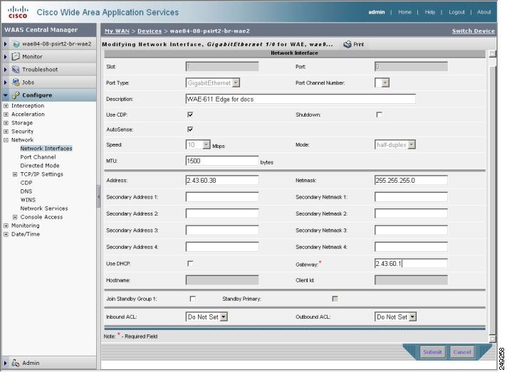The image size is (507, 372).
Task: Open the Inbound ACL dropdown
Action: (x=224, y=317)
